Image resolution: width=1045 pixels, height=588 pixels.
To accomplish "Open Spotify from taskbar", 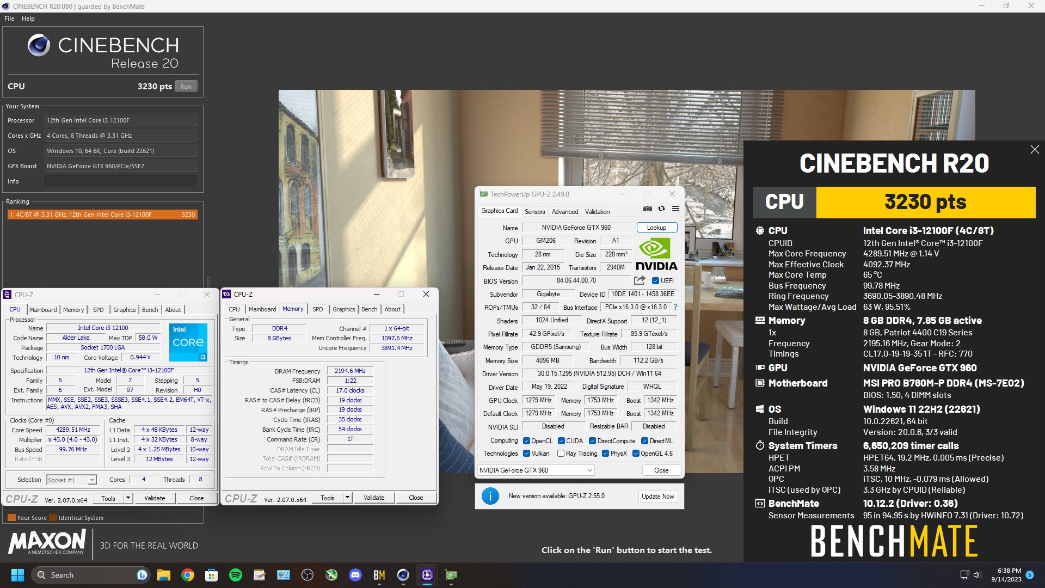I will click(236, 575).
